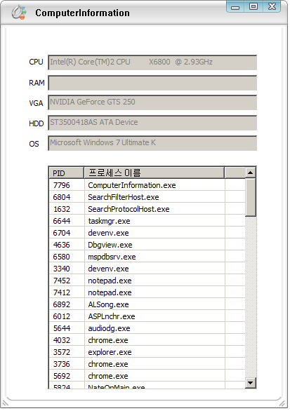Select the mspdbsrv.exe process row
The width and height of the screenshot is (290, 411).
[147, 257]
